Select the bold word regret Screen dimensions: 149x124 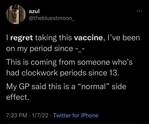21,38
